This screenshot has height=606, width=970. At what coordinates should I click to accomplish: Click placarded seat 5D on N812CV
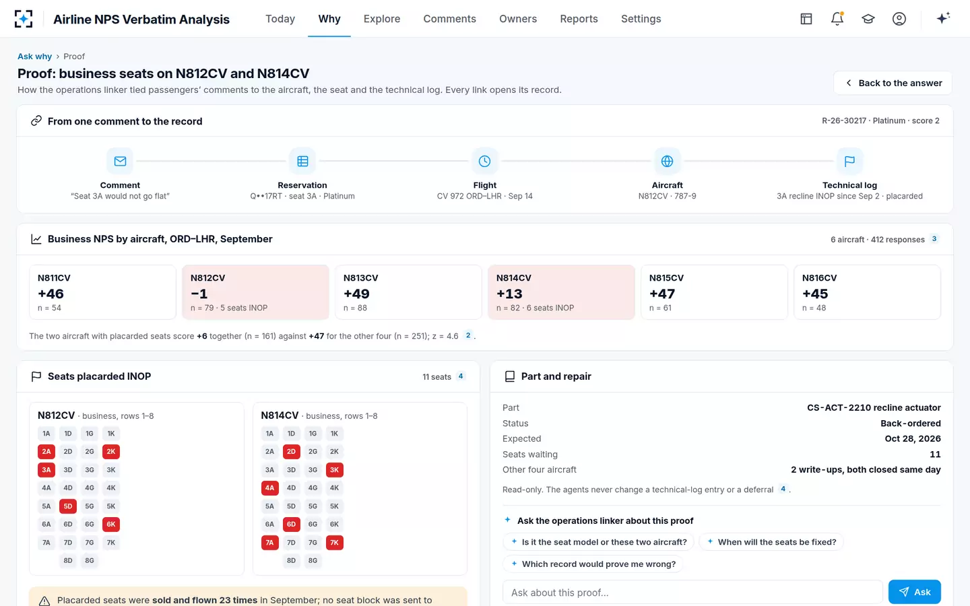[68, 506]
